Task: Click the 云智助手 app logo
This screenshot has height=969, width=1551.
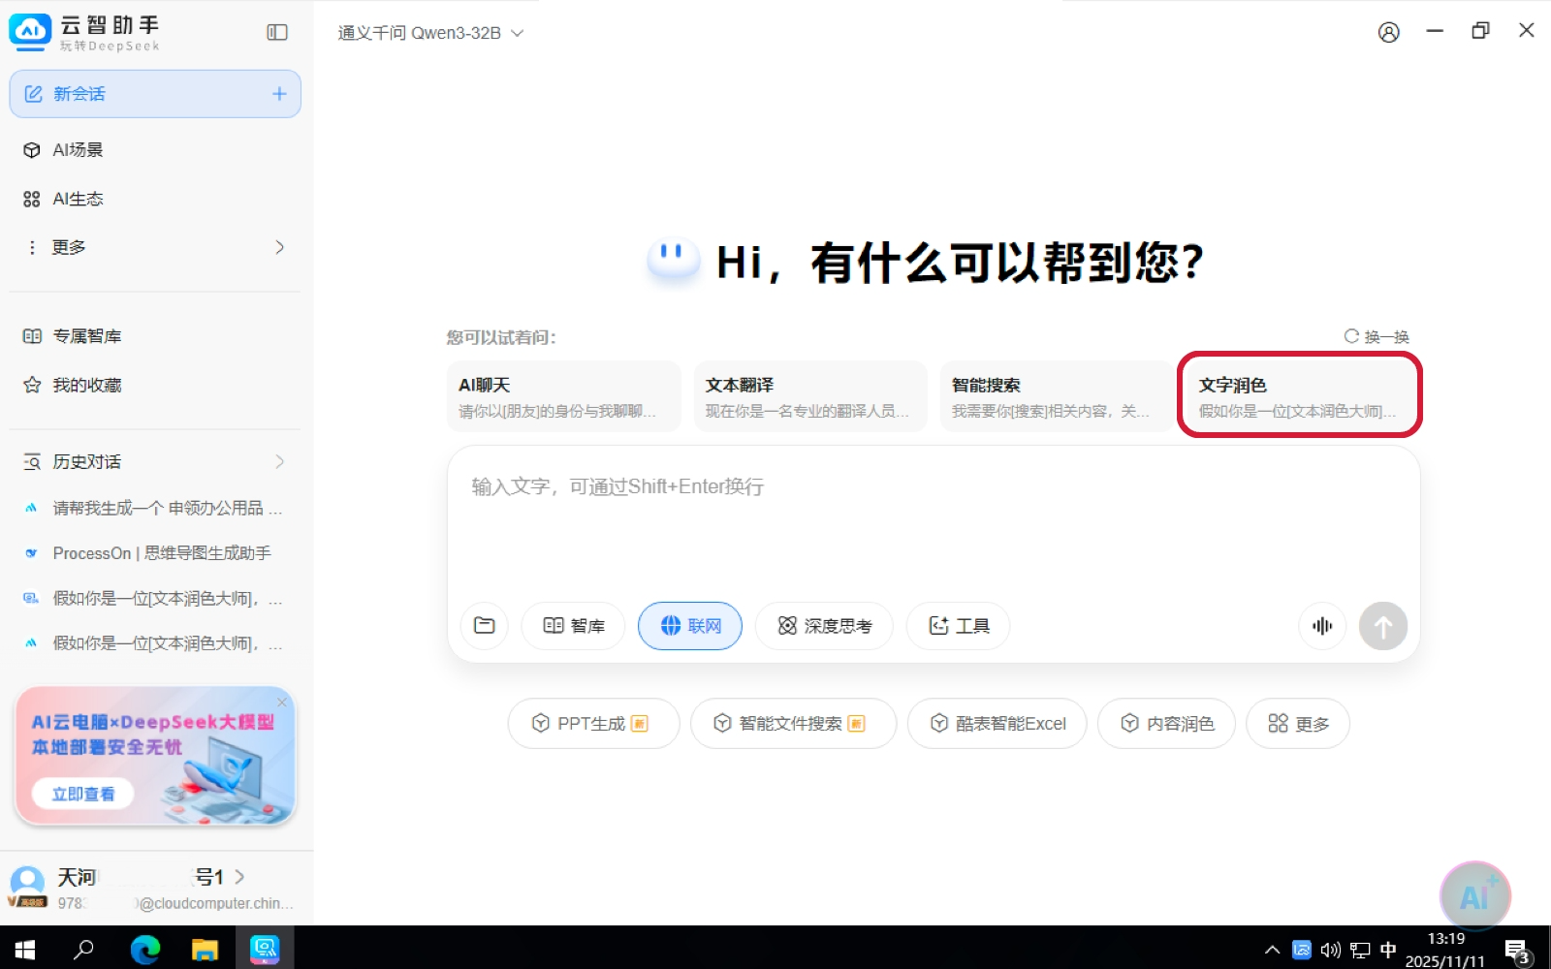Action: 30,33
